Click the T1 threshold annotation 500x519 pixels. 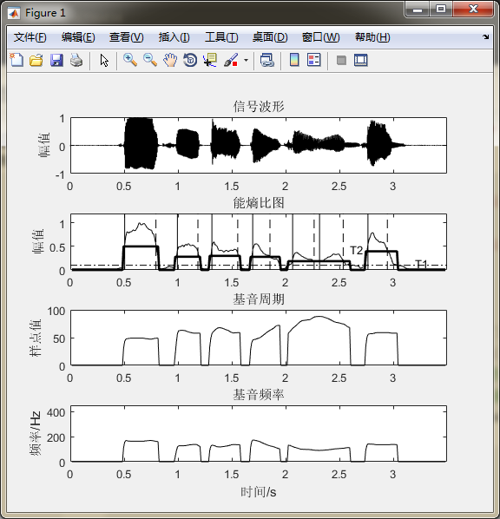422,264
